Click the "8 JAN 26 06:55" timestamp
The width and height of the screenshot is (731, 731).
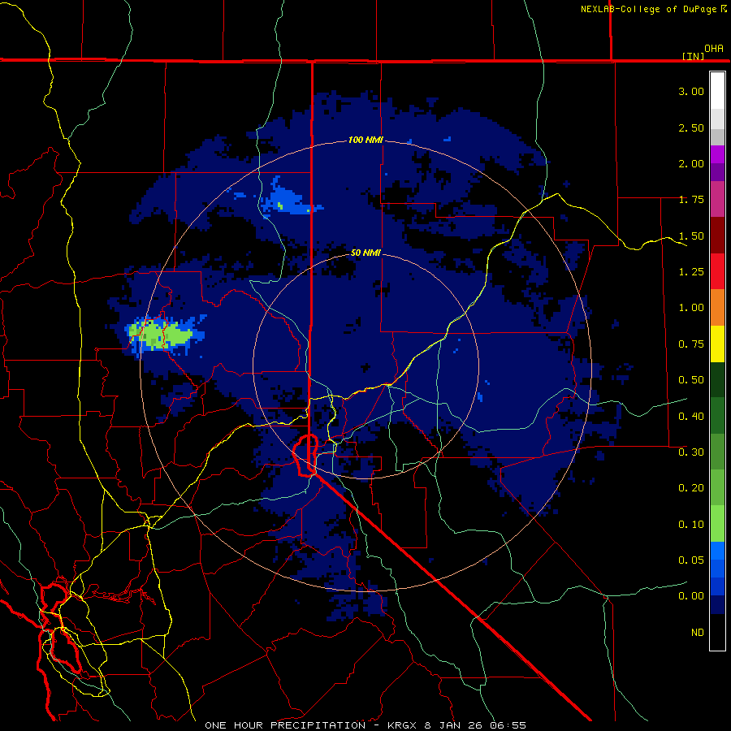point(475,725)
